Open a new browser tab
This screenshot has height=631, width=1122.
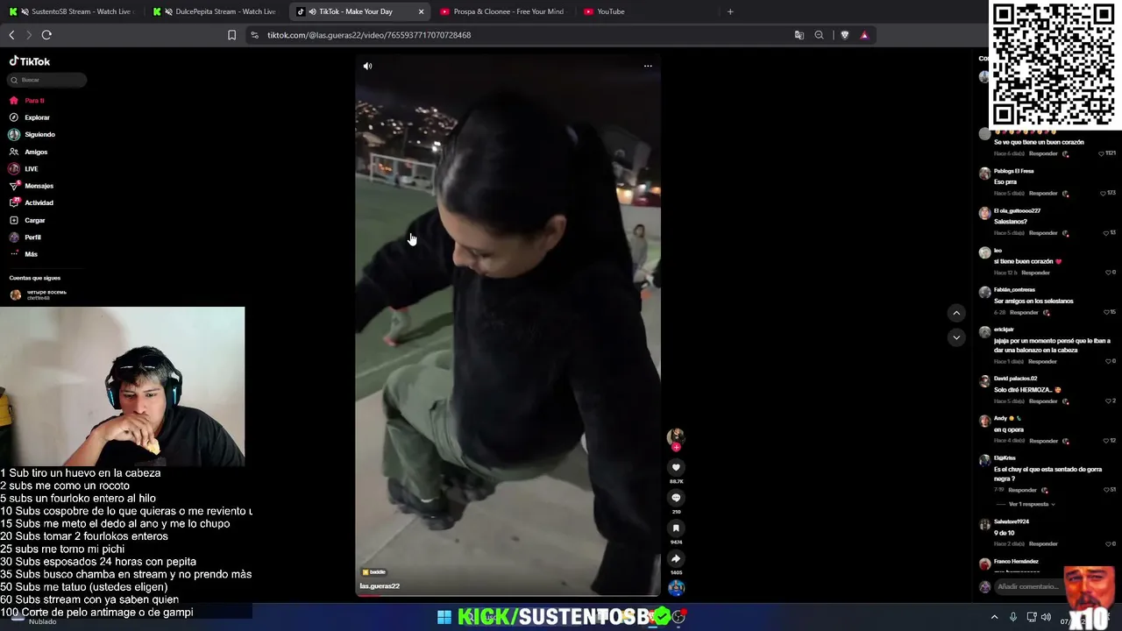[x=730, y=11]
